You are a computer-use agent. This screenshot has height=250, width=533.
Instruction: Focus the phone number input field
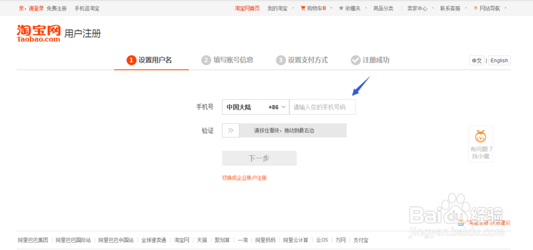322,107
